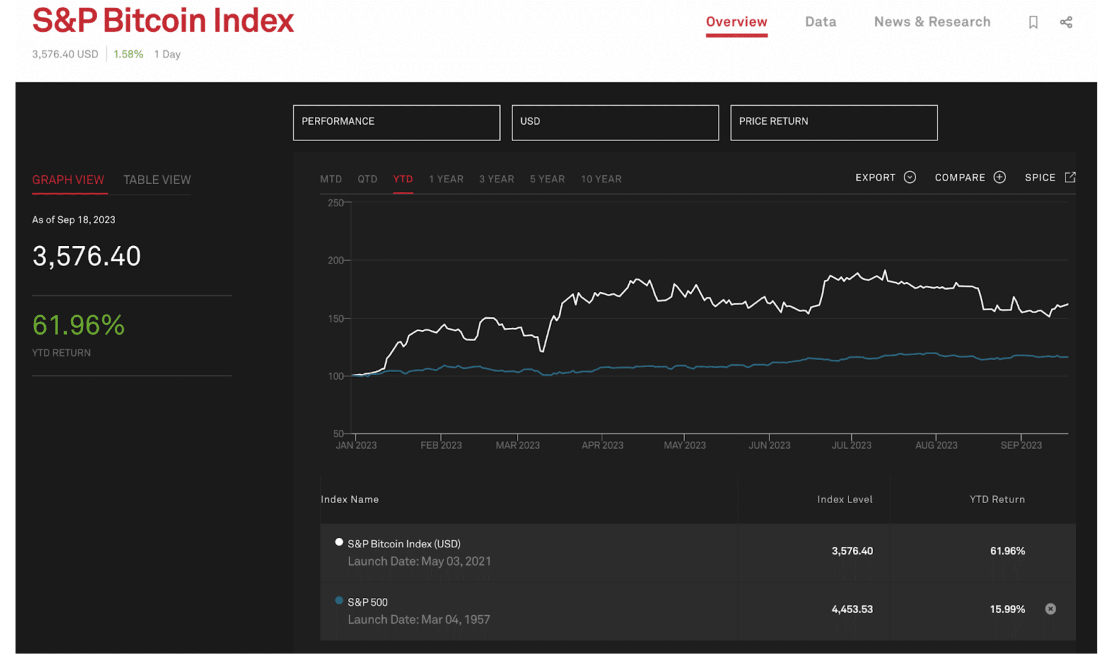
Task: Click APR 2023 axis label
Action: pos(602,445)
